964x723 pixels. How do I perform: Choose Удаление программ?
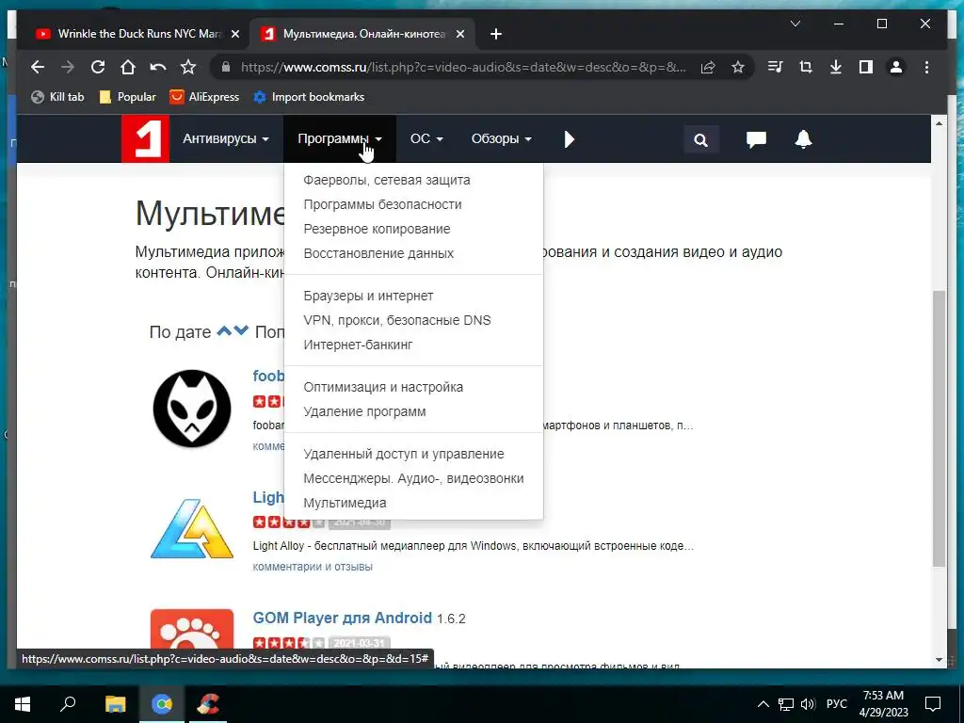coord(364,412)
